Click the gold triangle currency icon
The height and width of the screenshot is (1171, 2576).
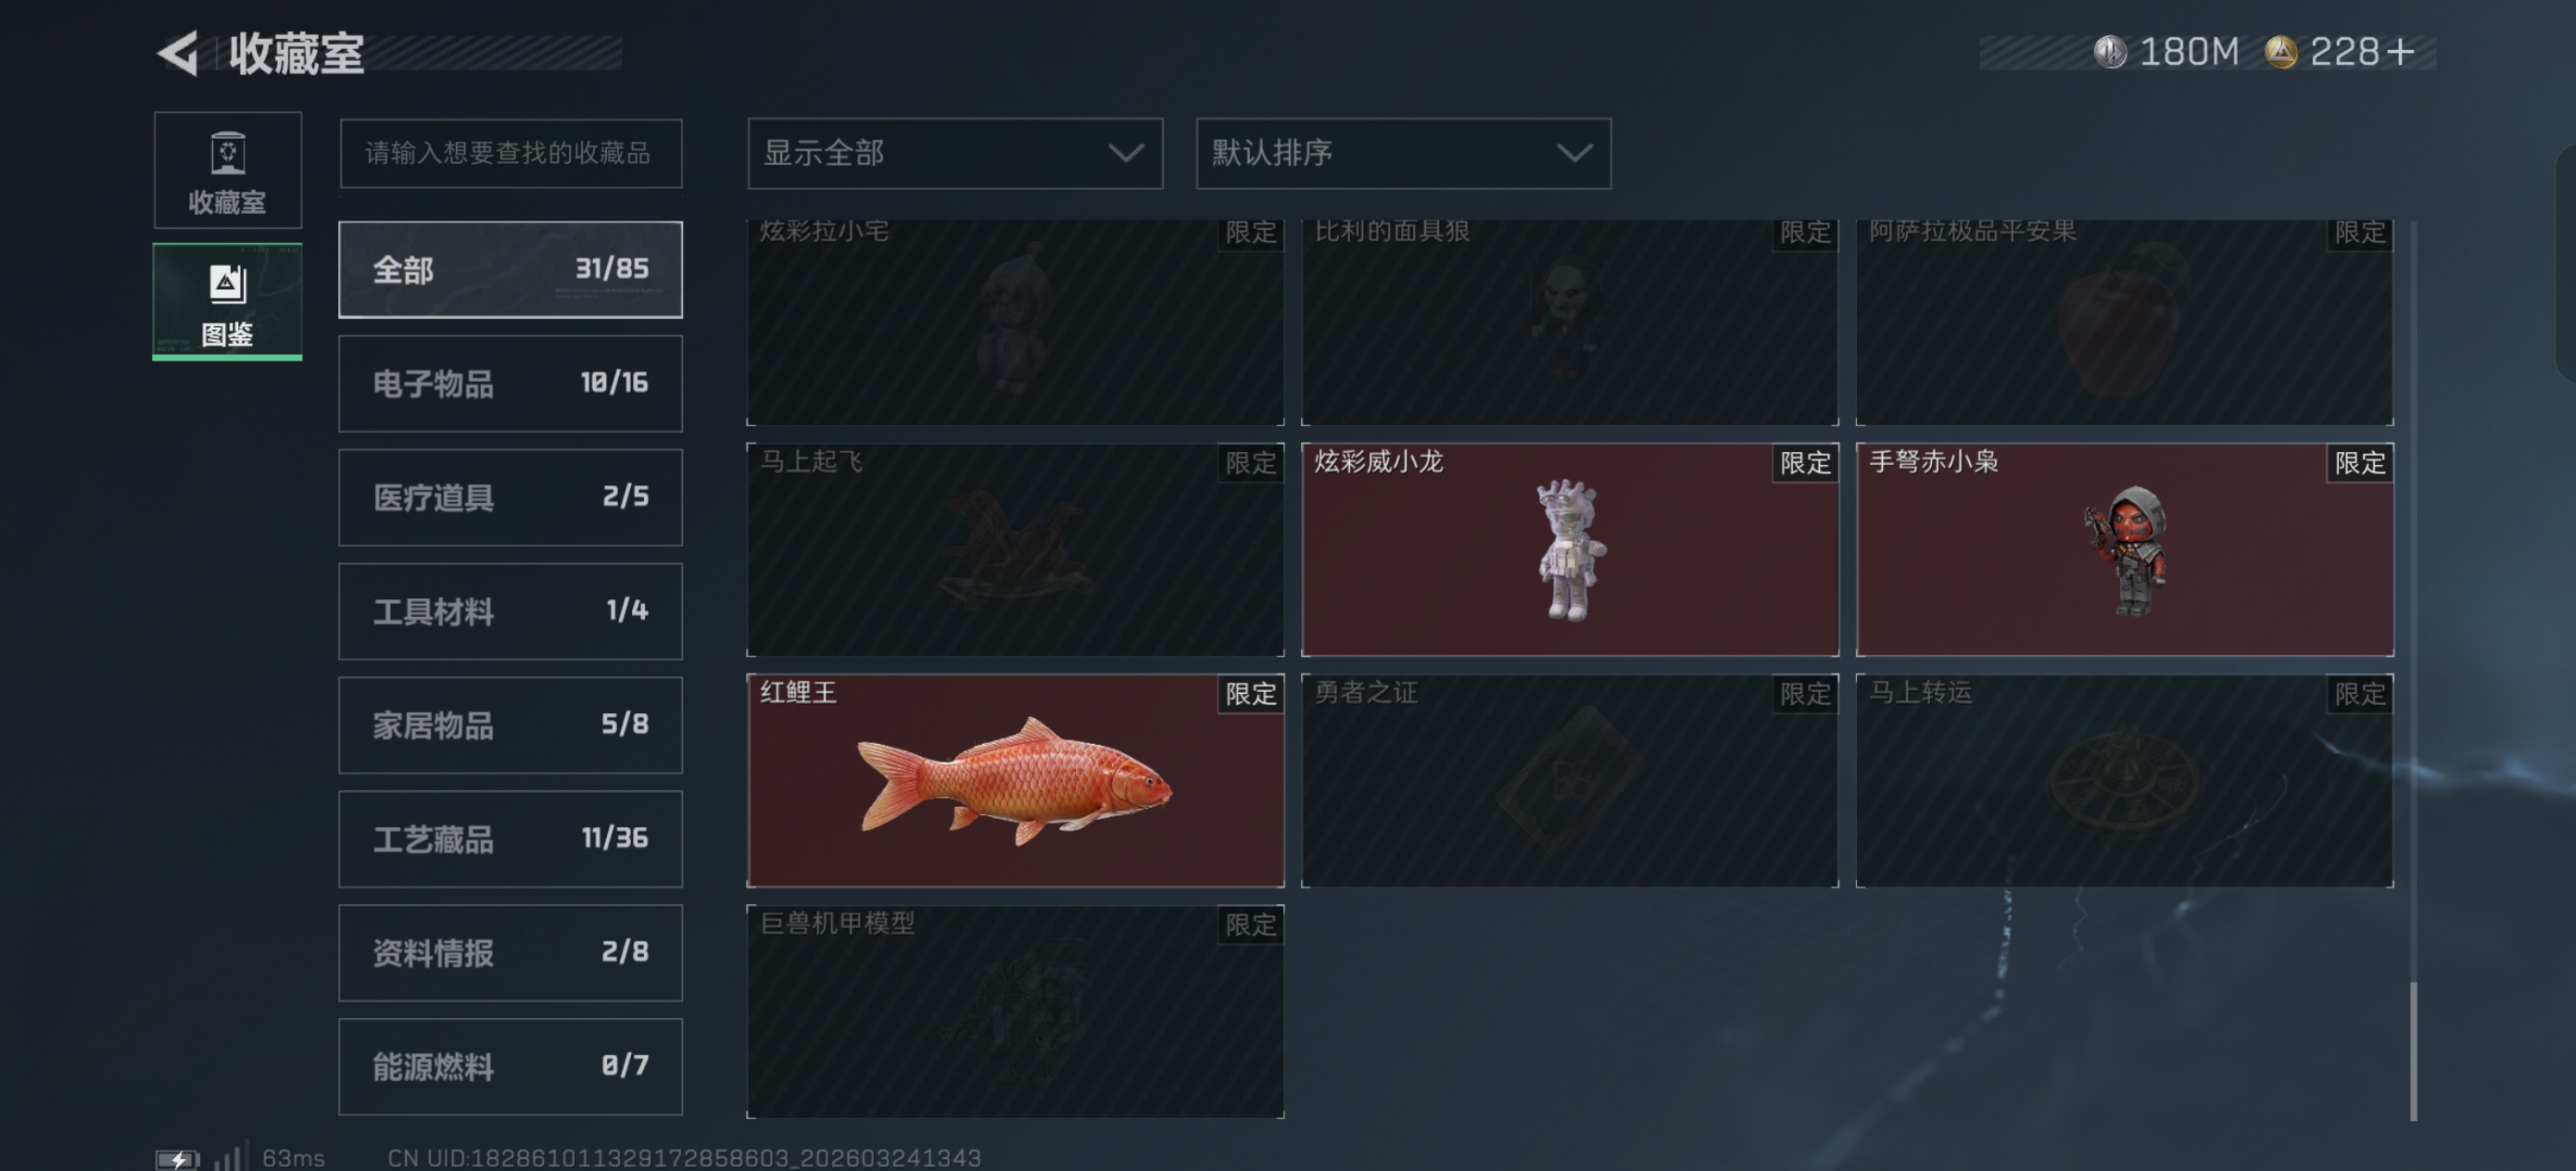click(2281, 52)
